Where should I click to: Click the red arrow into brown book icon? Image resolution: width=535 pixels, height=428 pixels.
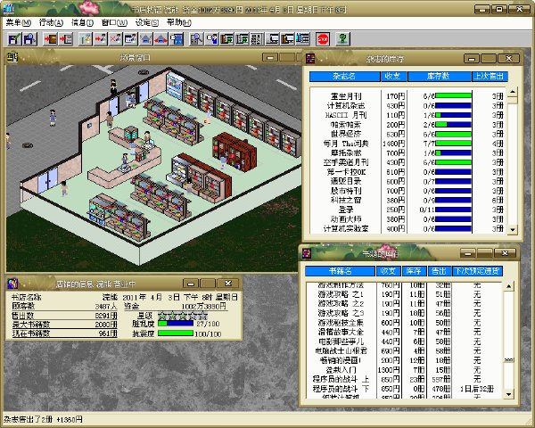pyautogui.click(x=50, y=39)
